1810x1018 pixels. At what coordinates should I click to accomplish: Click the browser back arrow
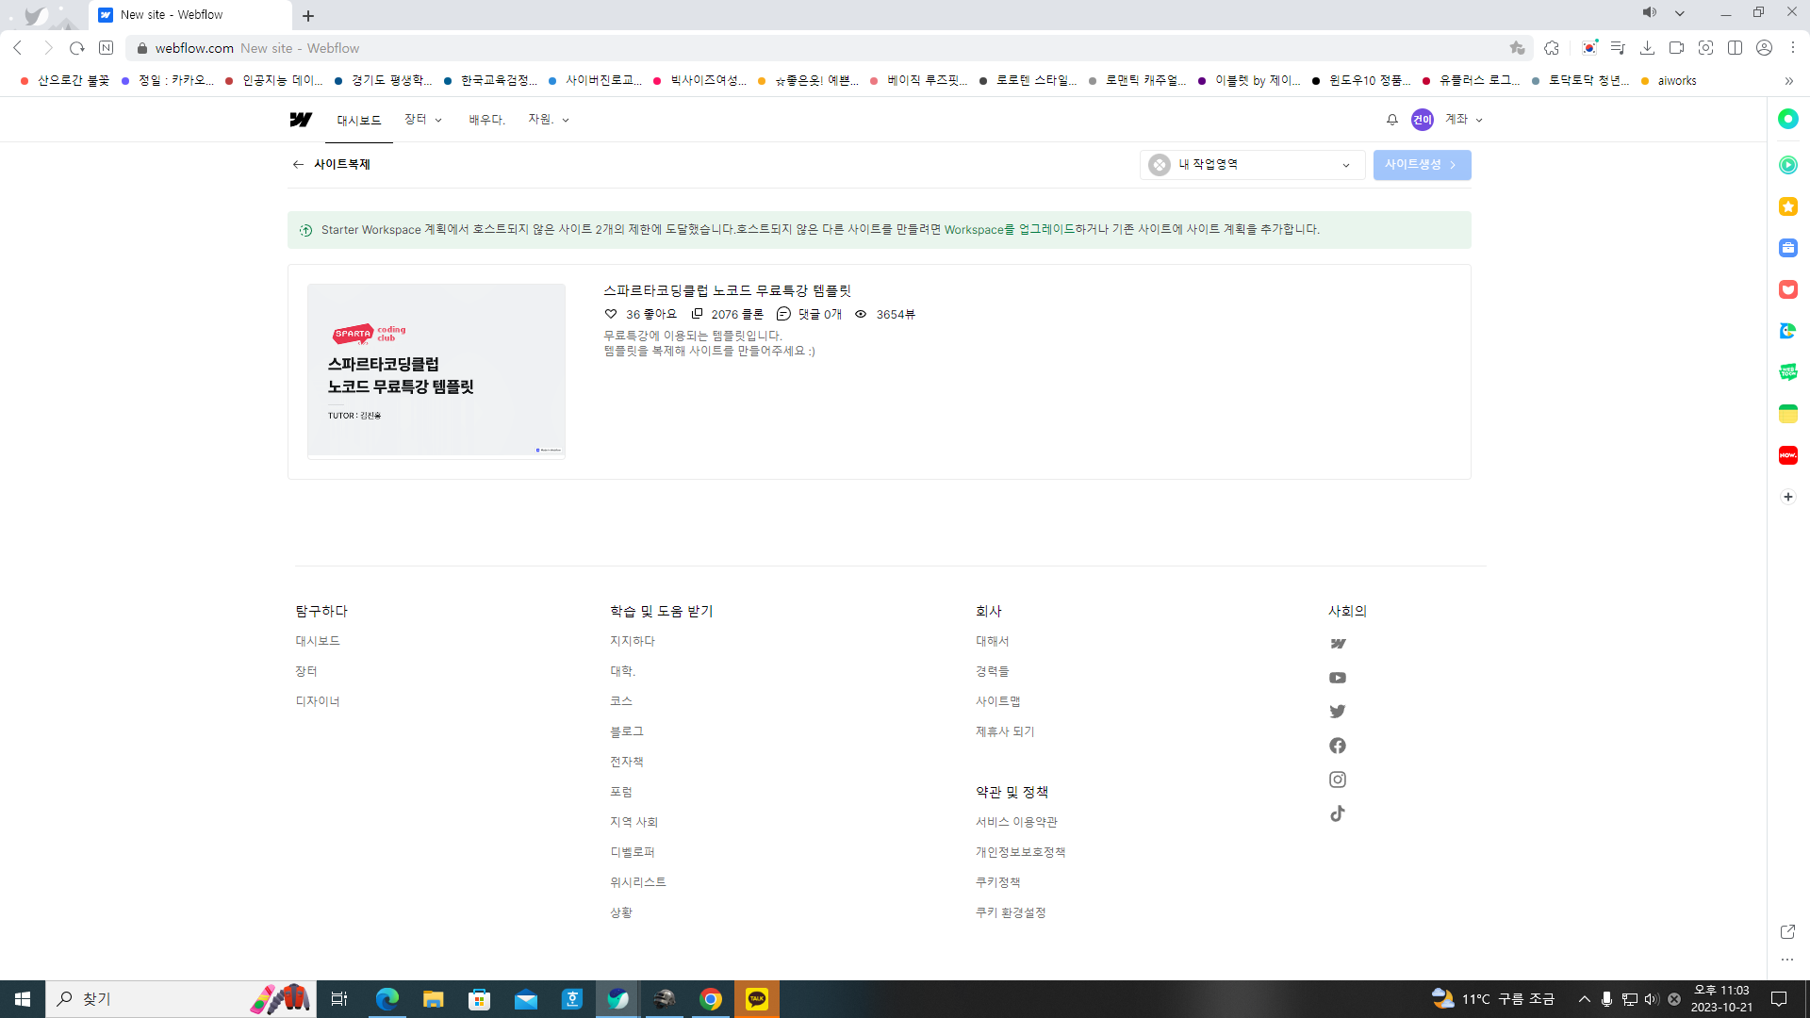tap(18, 48)
